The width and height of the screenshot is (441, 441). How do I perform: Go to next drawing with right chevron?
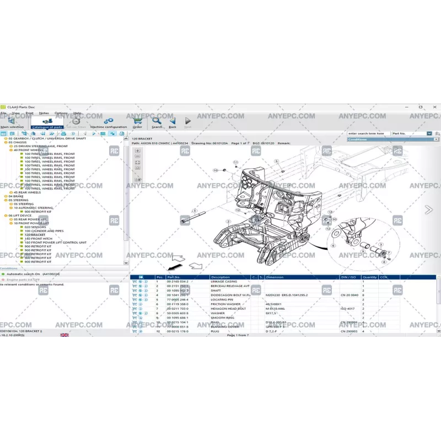point(428,209)
